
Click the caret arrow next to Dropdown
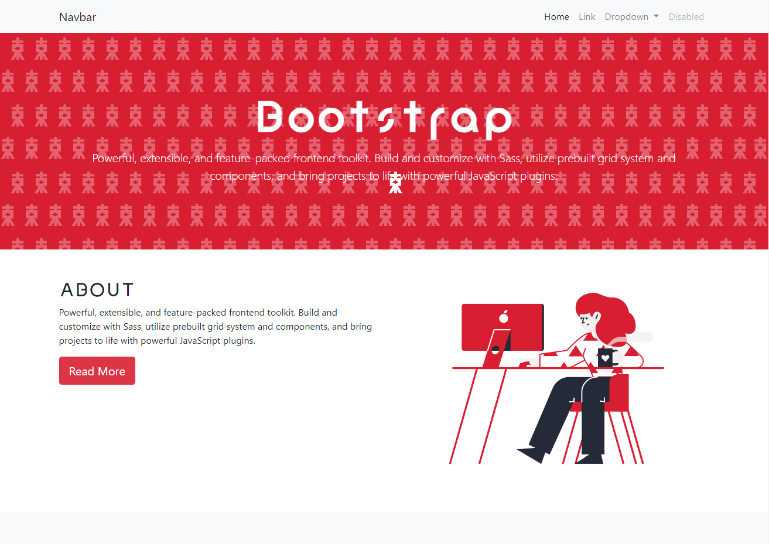[656, 16]
